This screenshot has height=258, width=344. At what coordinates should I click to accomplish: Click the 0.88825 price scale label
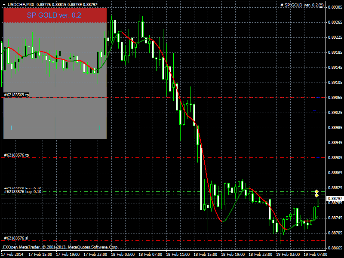[335, 188]
